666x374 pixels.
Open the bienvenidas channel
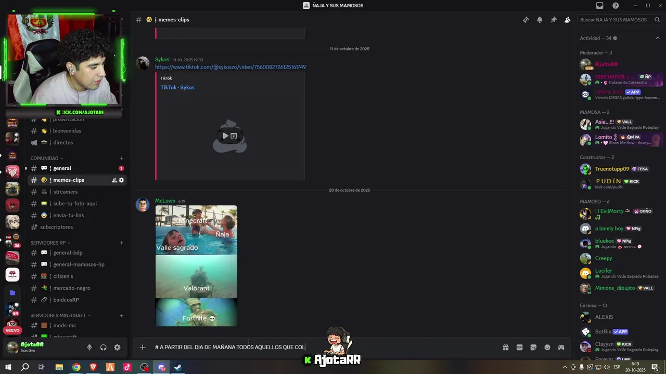point(76,131)
